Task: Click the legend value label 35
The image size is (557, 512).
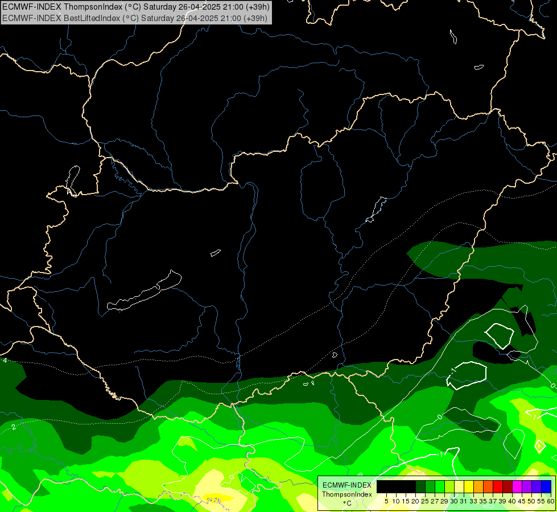Action: [x=483, y=501]
